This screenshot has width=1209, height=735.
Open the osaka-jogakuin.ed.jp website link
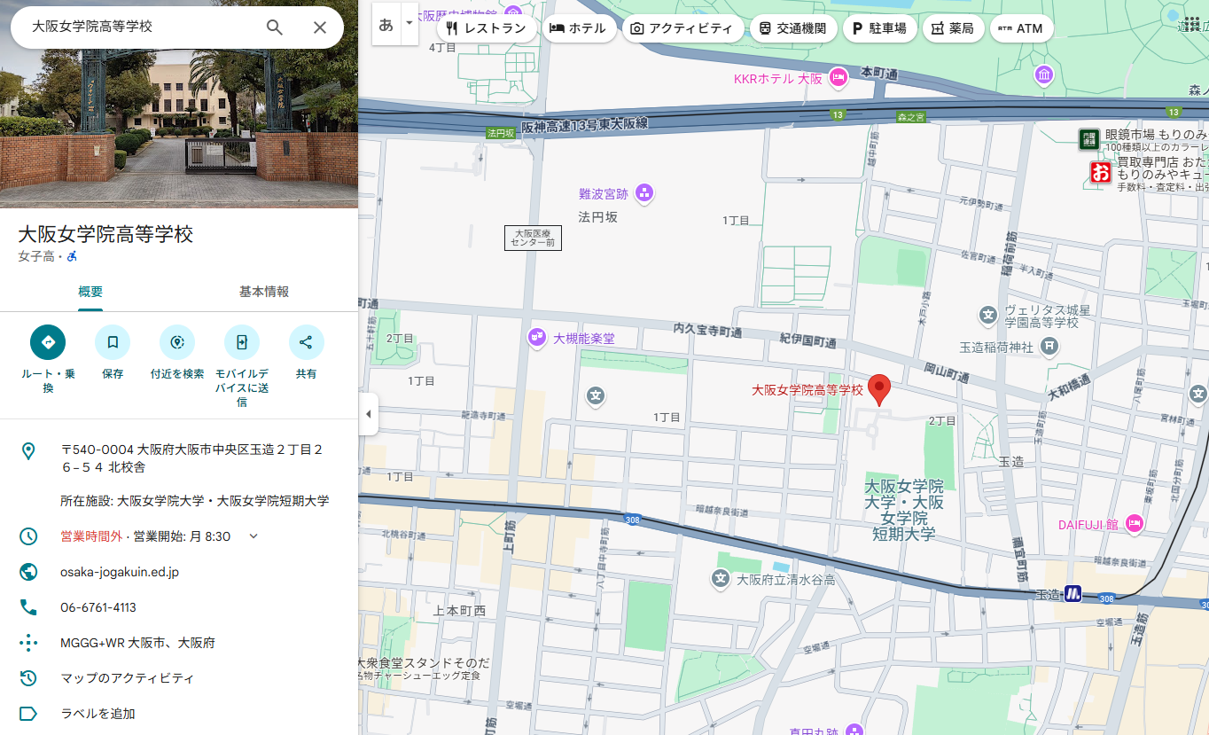pyautogui.click(x=120, y=572)
